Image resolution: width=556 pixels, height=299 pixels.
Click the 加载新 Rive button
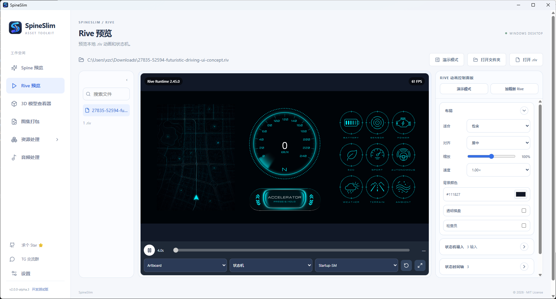pyautogui.click(x=514, y=89)
